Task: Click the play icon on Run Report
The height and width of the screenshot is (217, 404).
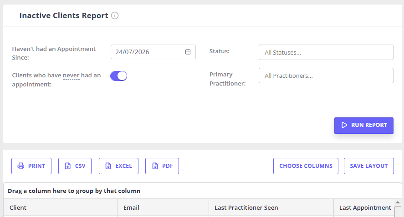Action: (x=344, y=125)
